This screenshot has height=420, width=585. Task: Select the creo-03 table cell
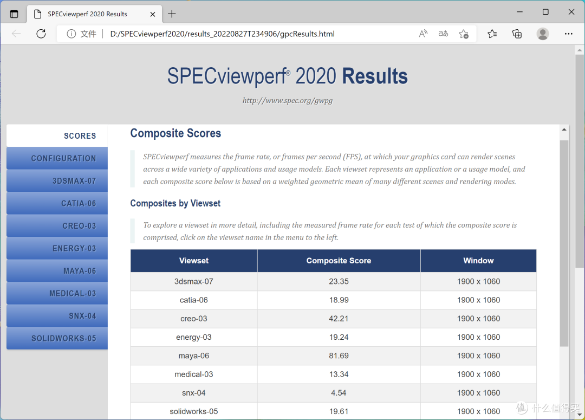tap(193, 319)
